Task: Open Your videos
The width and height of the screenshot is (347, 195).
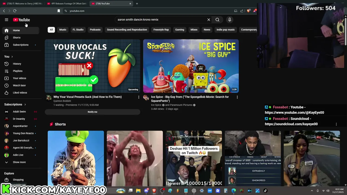Action: [21, 78]
